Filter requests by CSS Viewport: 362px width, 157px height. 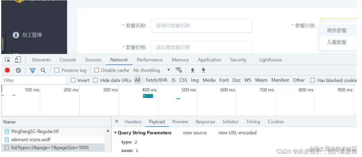183,80
